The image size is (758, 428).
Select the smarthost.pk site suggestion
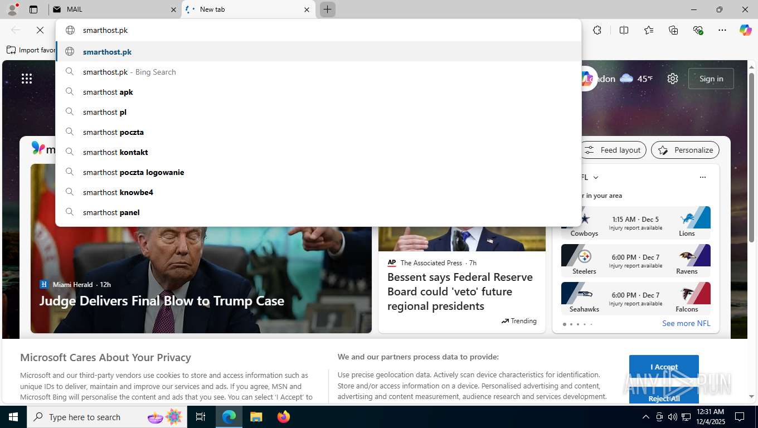318,52
